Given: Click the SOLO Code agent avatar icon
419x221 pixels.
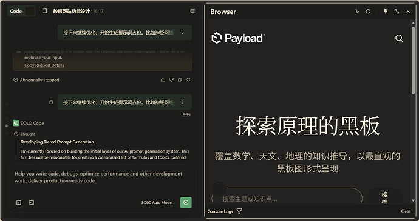Looking at the screenshot, I should coord(16,123).
